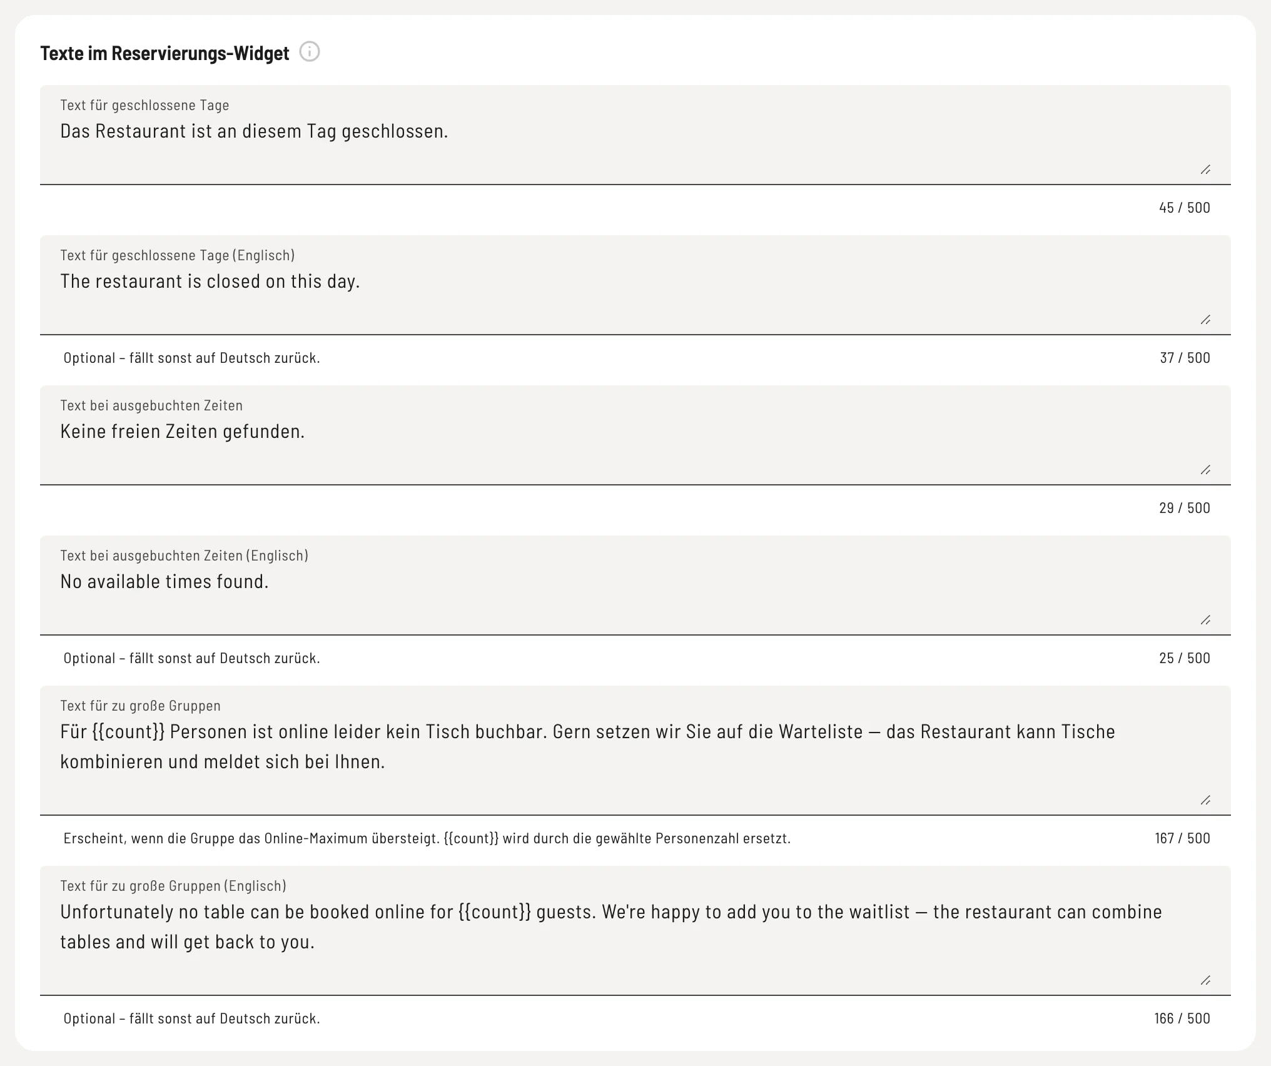Screen dimensions: 1271x1066
Task: Focus the 'Das Restaurant ist an diesem Tag geschlossen' field
Action: pyautogui.click(x=635, y=135)
